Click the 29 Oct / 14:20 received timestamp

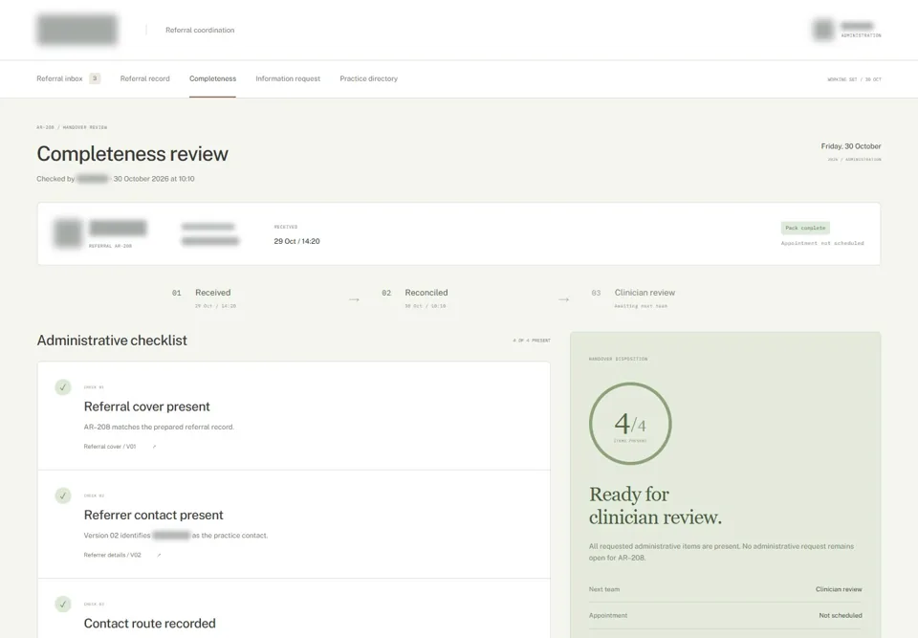coord(296,241)
